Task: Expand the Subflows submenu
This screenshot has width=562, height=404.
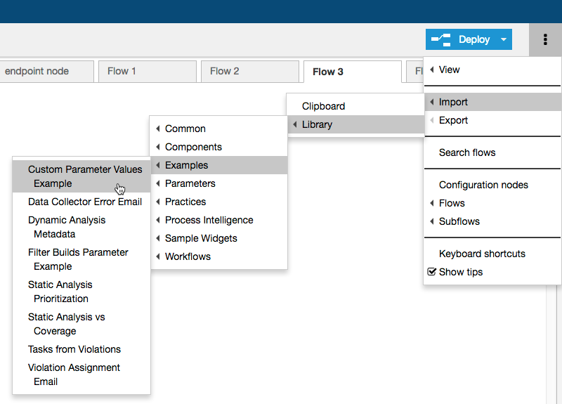Action: pos(492,221)
